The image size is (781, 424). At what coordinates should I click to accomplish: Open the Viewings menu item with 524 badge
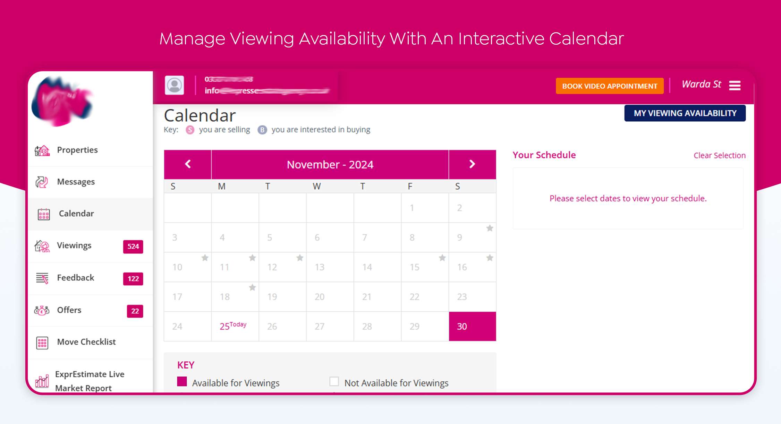click(x=74, y=245)
